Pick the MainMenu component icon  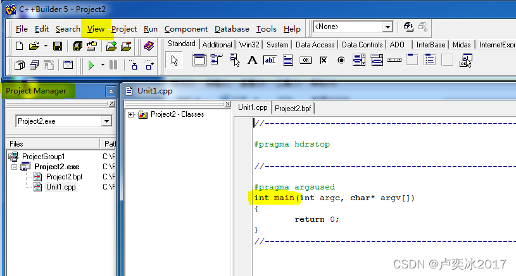click(217, 60)
